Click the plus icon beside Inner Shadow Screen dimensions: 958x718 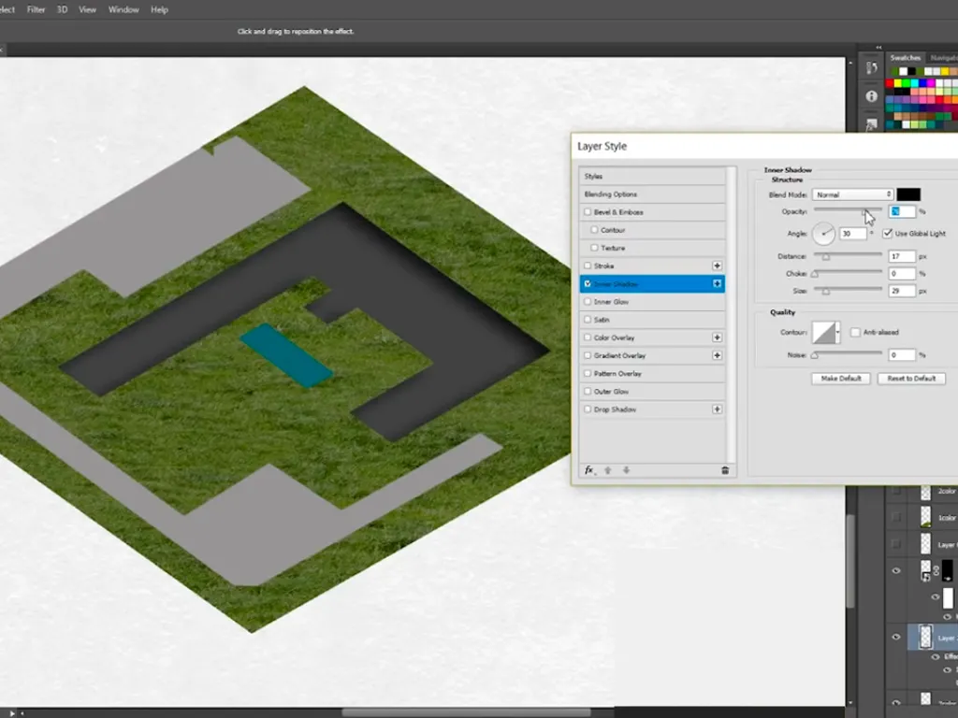click(x=718, y=283)
